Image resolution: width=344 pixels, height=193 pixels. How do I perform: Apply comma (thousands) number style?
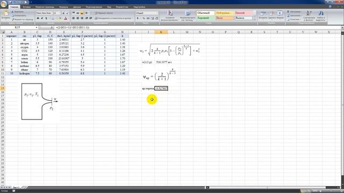click(x=148, y=18)
